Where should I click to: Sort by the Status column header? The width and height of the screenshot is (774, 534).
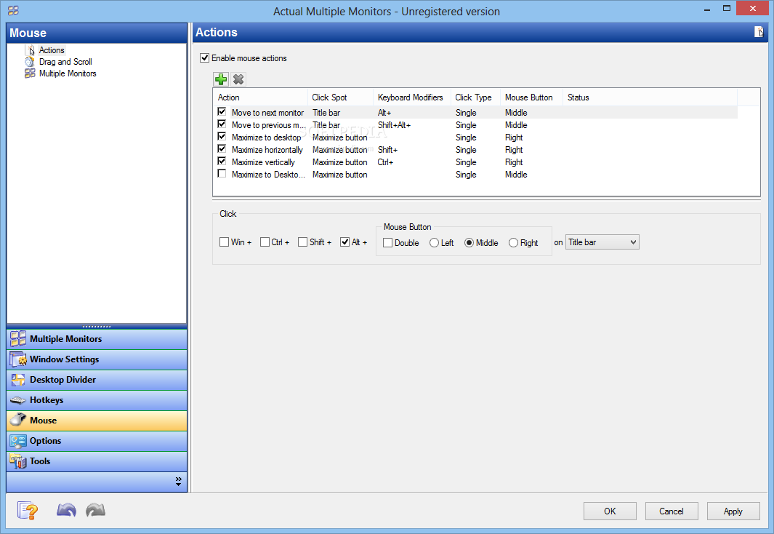(x=650, y=97)
